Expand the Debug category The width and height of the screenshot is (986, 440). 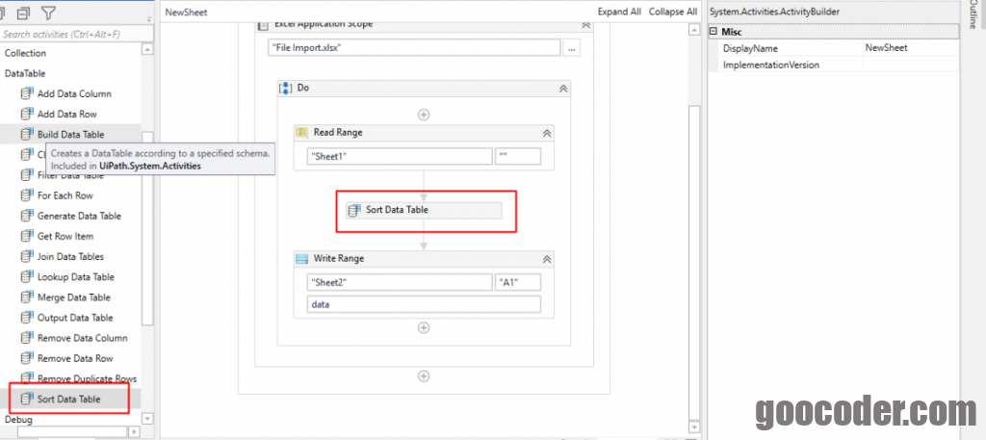(18, 419)
